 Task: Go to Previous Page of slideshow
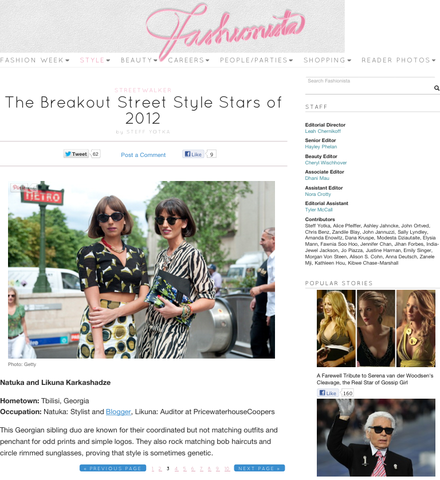[113, 469]
